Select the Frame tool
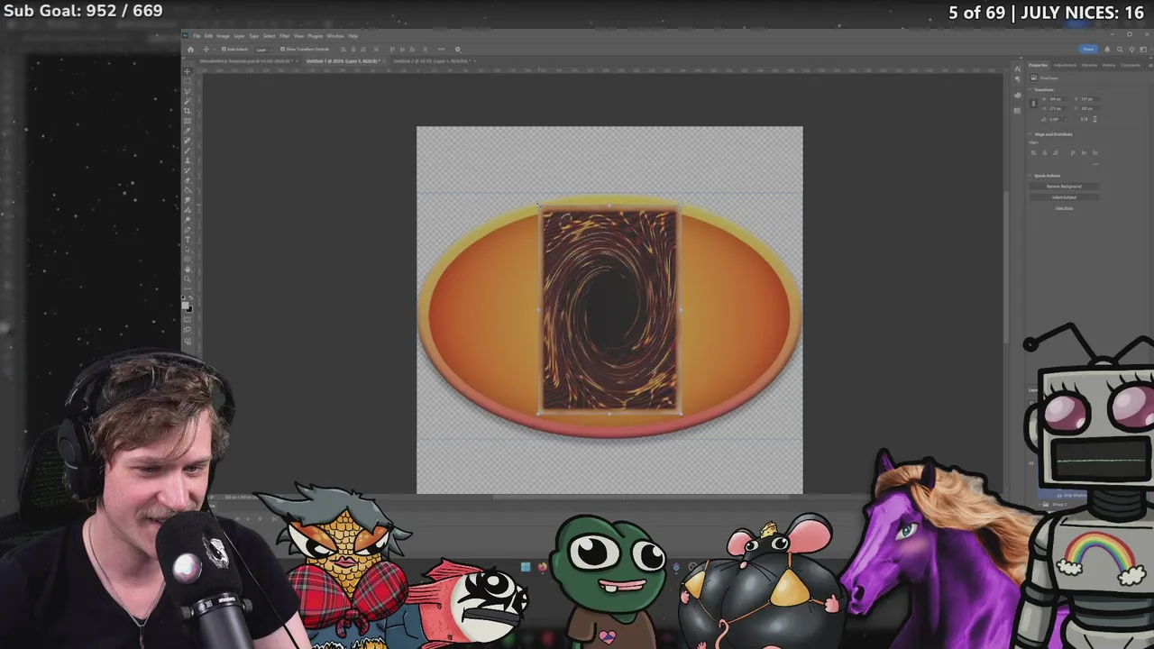The width and height of the screenshot is (1154, 649). point(187,121)
